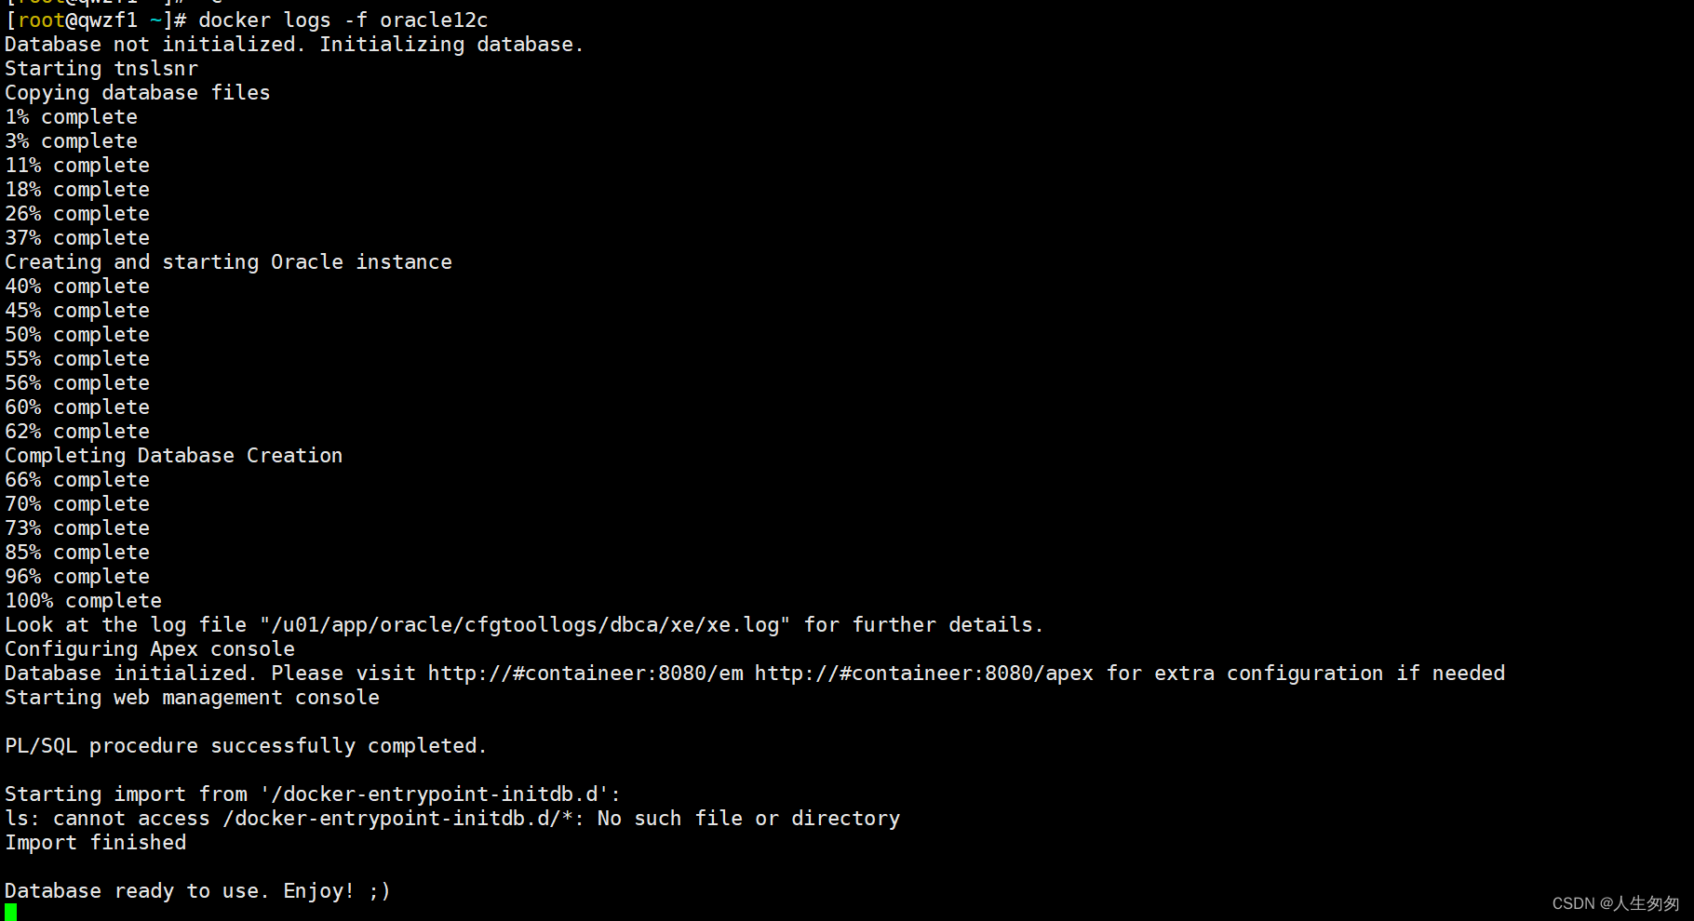Click the CSDN watermark text
This screenshot has width=1694, height=921.
pos(1616,903)
